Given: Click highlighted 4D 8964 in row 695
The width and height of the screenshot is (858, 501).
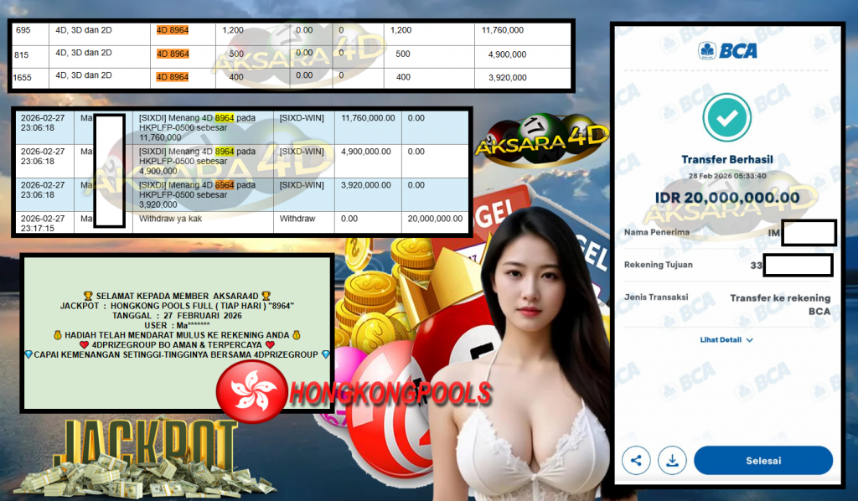Looking at the screenshot, I should click(171, 28).
